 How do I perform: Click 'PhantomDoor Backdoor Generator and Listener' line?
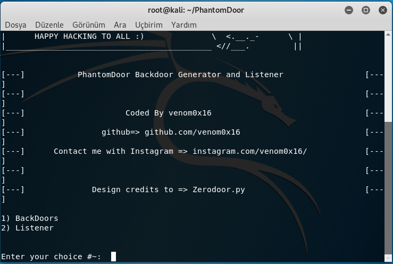tap(180, 75)
